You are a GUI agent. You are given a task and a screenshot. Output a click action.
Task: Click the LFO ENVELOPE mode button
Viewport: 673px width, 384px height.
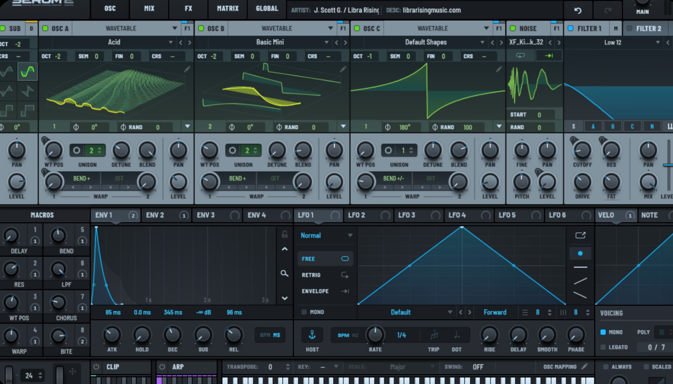coord(325,291)
